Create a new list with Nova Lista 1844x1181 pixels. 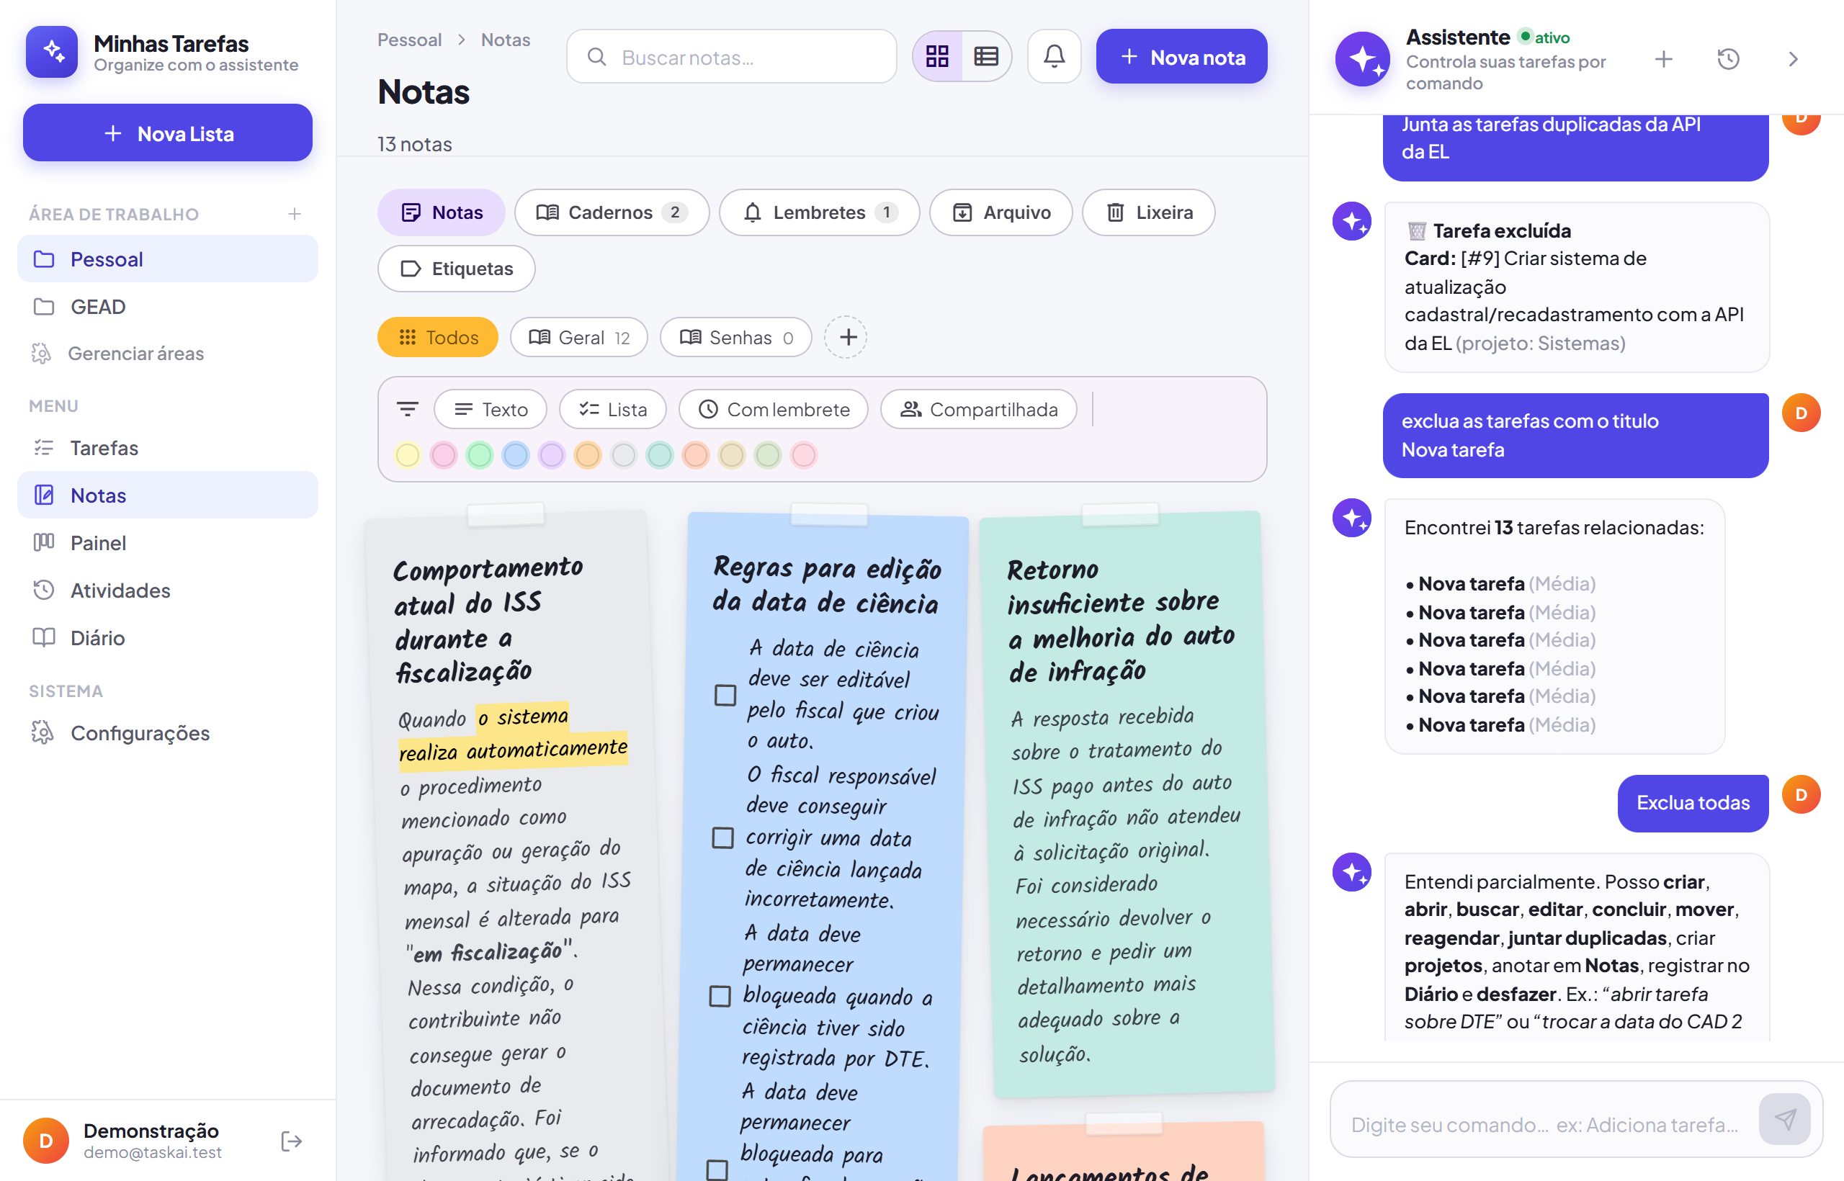point(167,133)
